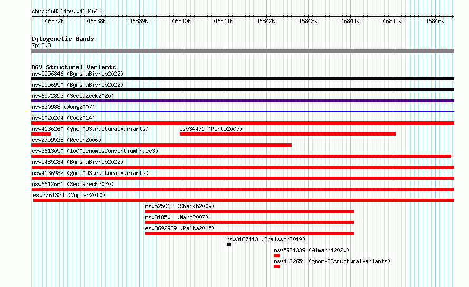Open nsv6572893 (Sedlazeck2020) variant label
The image size is (469, 287).
(x=73, y=96)
